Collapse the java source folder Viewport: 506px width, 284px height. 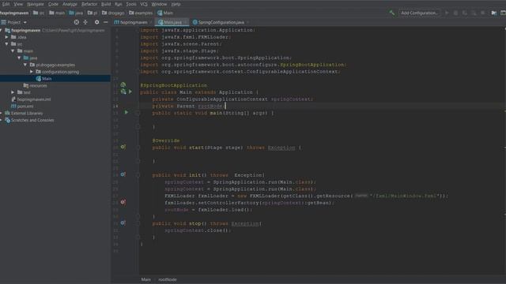tap(19, 58)
